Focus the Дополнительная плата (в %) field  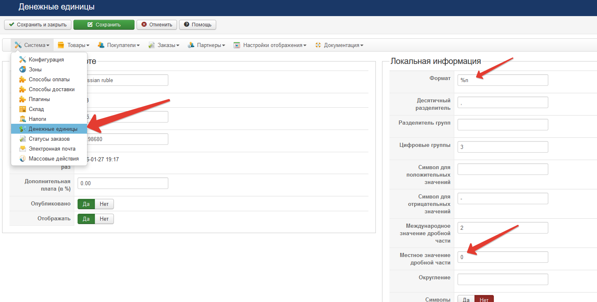[x=123, y=183]
